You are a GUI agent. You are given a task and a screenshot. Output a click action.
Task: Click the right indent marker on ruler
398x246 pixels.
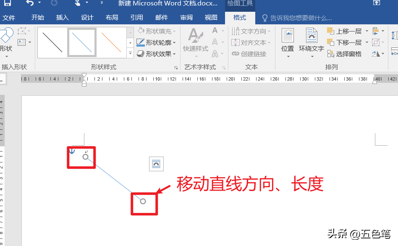(374, 81)
